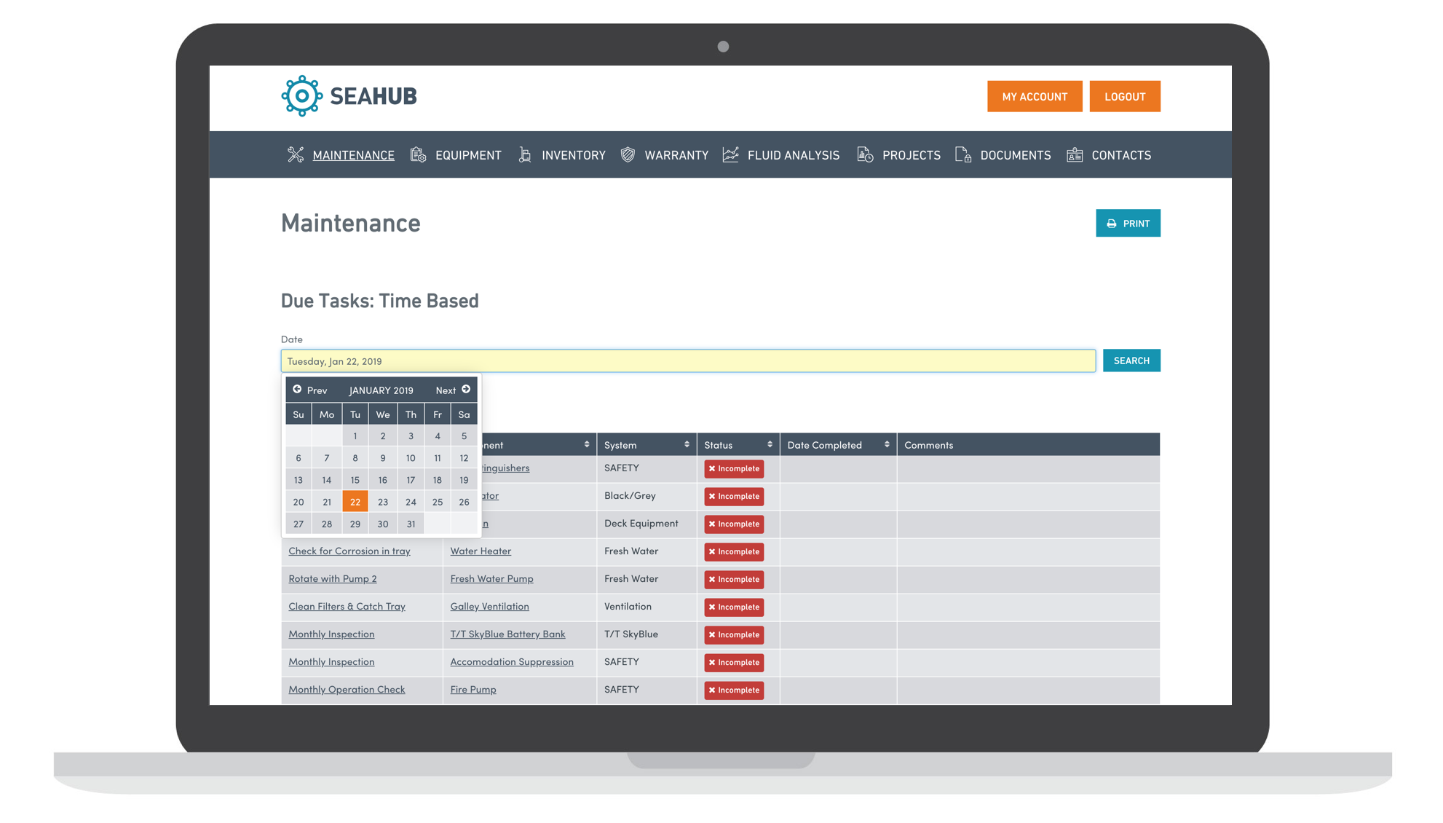This screenshot has height=823, width=1443.
Task: Click the SeaHub logo
Action: 349,96
